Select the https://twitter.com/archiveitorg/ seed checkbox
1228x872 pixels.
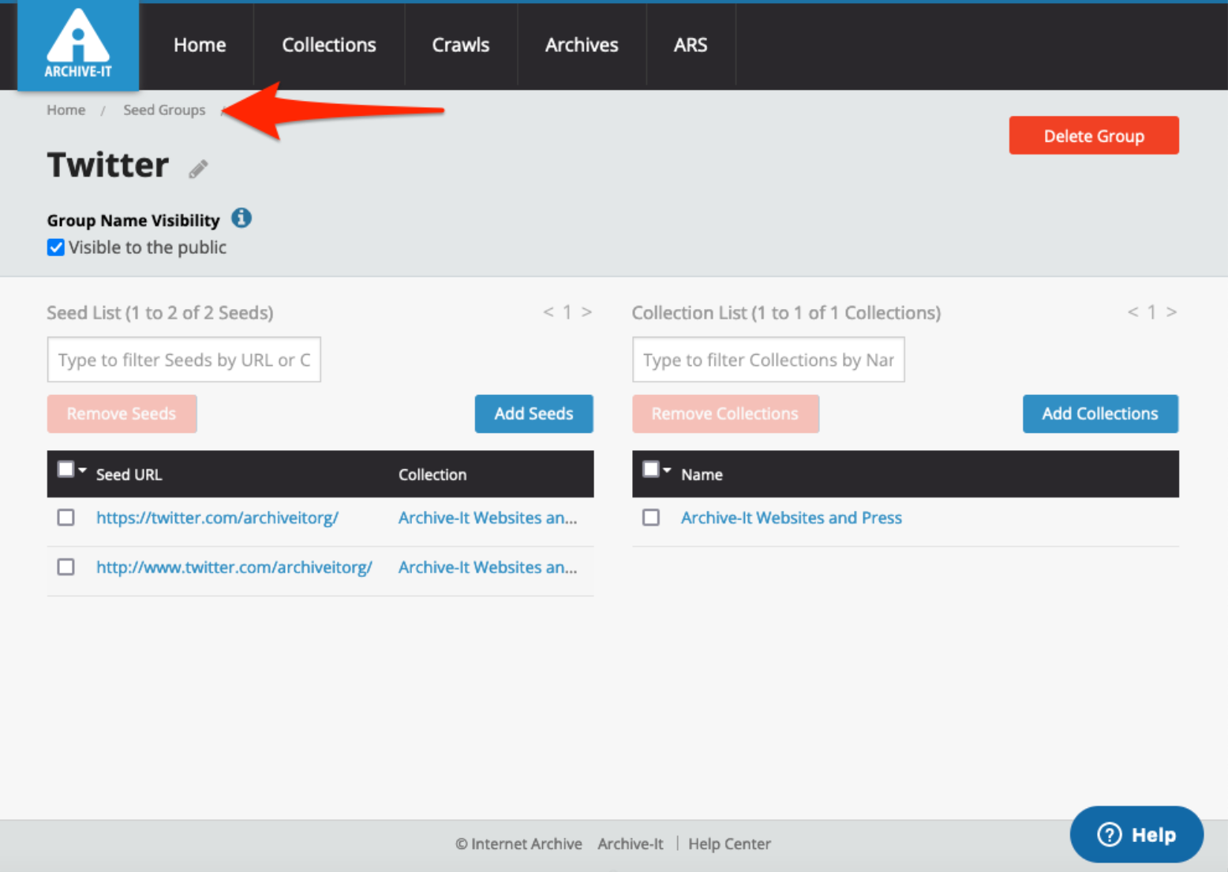point(66,518)
